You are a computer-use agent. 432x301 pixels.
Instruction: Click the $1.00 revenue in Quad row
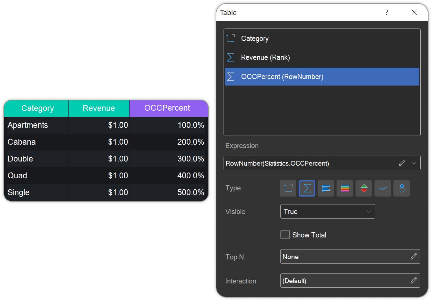118,176
